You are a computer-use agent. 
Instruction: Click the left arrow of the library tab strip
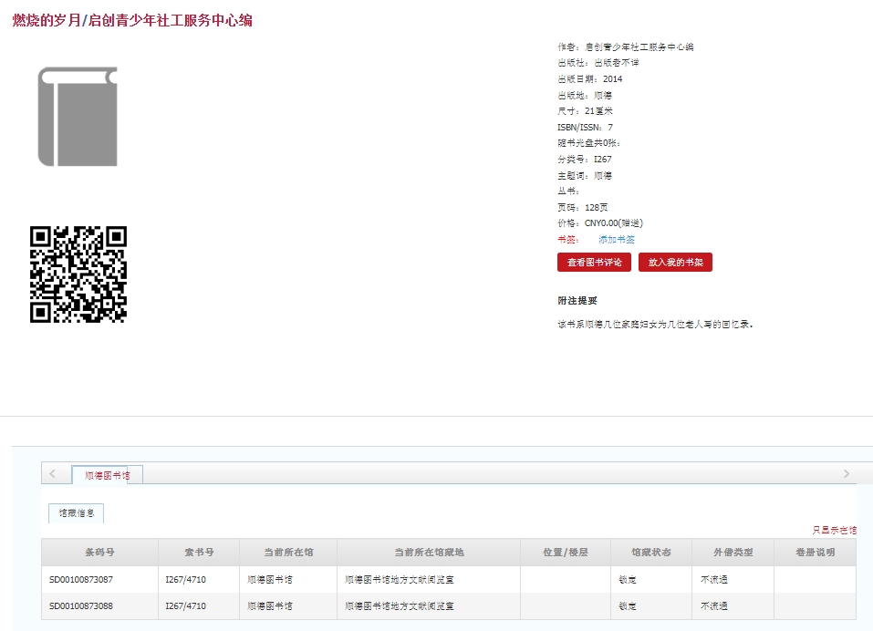[52, 474]
